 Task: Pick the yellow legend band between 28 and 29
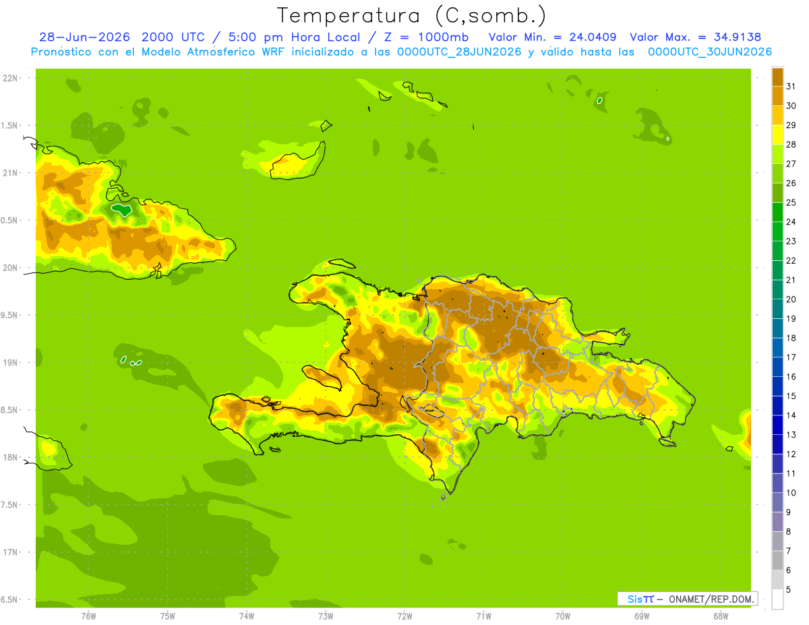pos(777,135)
